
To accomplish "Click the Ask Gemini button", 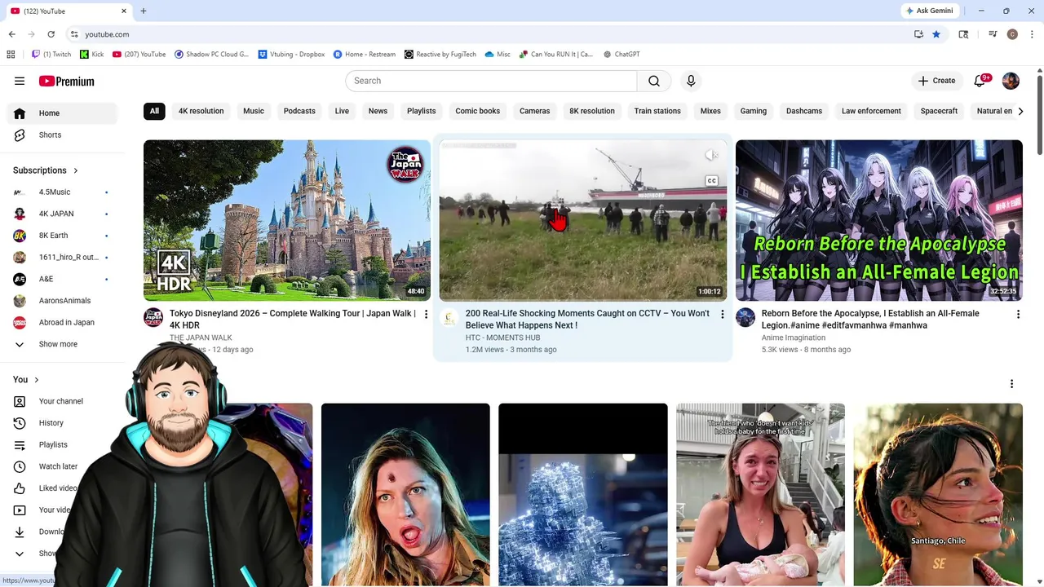I will point(928,11).
